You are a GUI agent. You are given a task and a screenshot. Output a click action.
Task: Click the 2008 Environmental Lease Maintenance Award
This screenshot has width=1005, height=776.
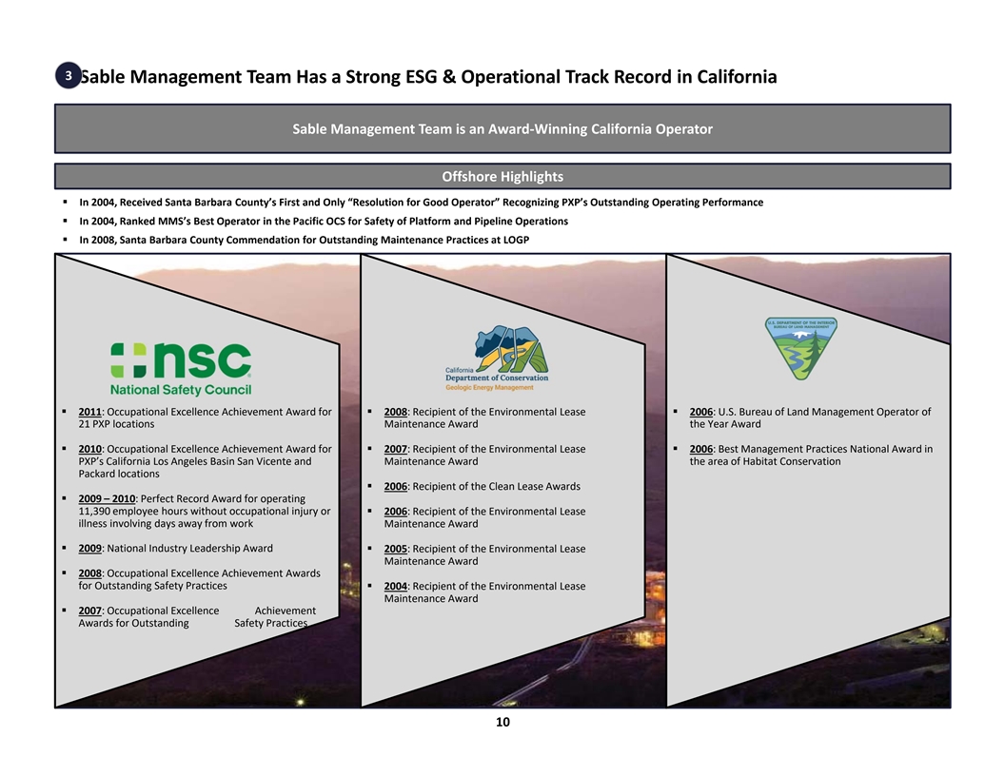click(483, 417)
